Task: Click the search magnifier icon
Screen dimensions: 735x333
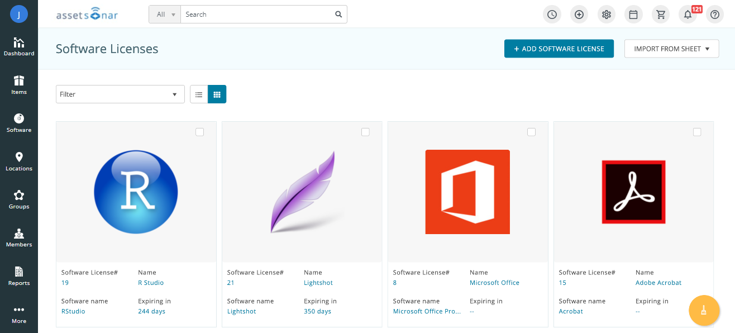Action: point(338,15)
